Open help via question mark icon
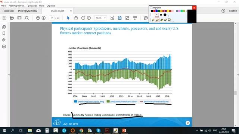 click(x=223, y=11)
